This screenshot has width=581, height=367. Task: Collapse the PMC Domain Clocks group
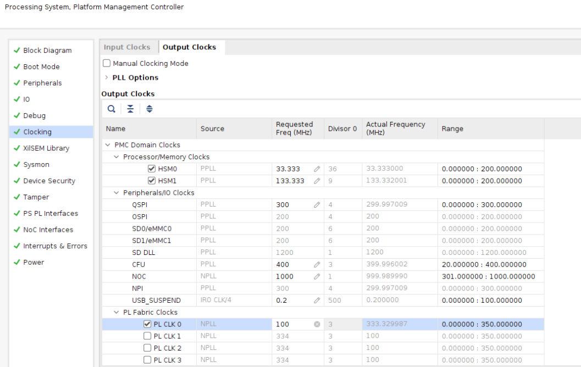click(x=108, y=145)
